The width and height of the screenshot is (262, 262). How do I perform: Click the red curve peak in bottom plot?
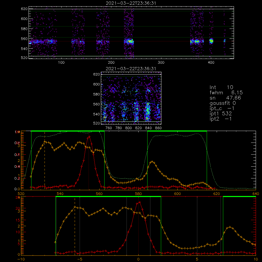pyautogui.click(x=140, y=202)
